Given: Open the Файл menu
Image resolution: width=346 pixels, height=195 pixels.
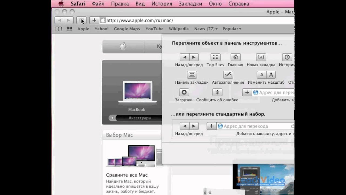Looking at the screenshot, I should (x=98, y=4).
